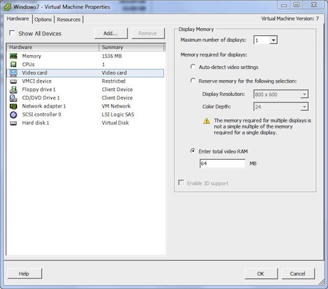Click the window resize grip corner
328x289 pixels.
(321, 282)
